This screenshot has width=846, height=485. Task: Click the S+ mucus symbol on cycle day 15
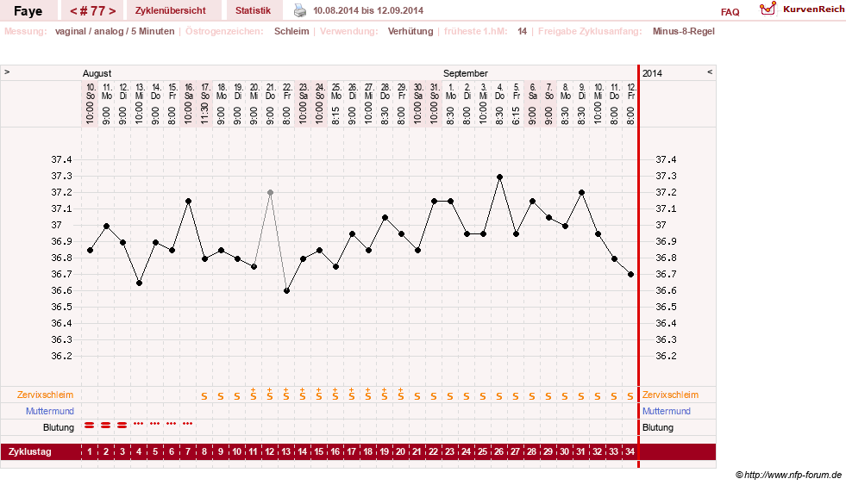tap(319, 394)
